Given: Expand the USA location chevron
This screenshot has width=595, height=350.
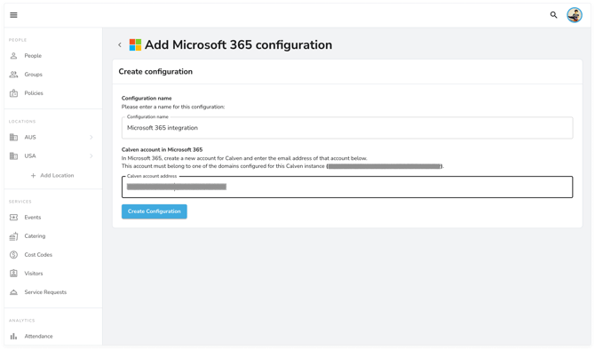Looking at the screenshot, I should click(x=91, y=155).
